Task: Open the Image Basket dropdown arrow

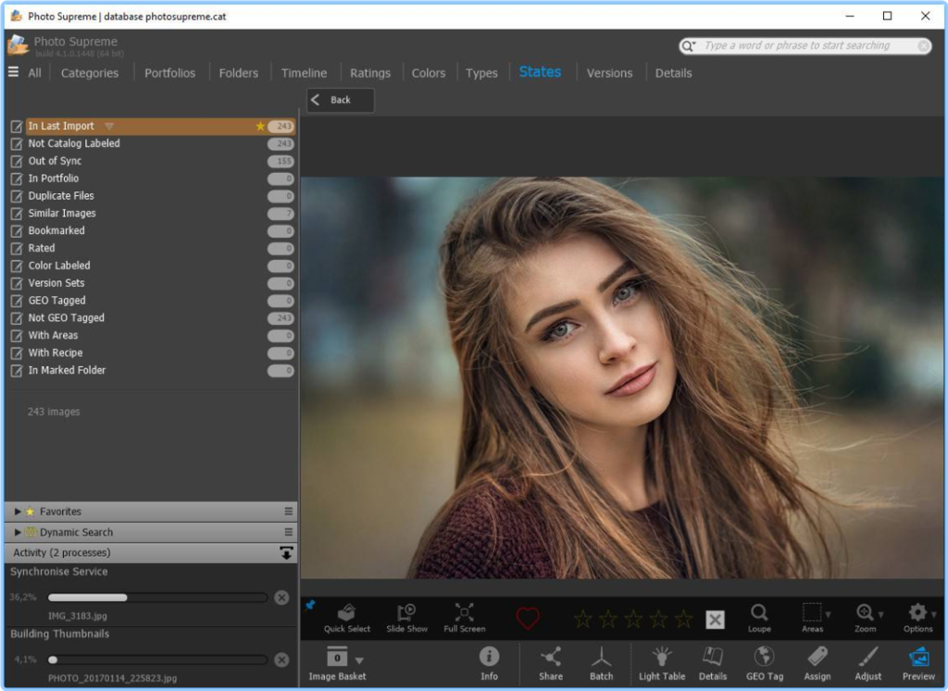Action: 359,660
